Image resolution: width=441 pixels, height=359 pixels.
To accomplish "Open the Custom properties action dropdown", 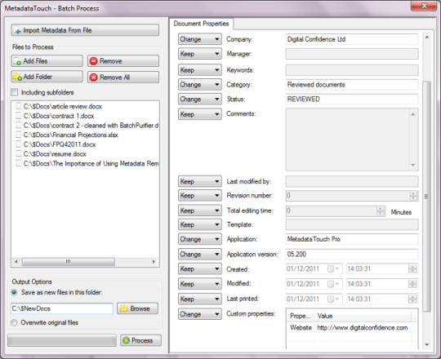I will coord(200,314).
